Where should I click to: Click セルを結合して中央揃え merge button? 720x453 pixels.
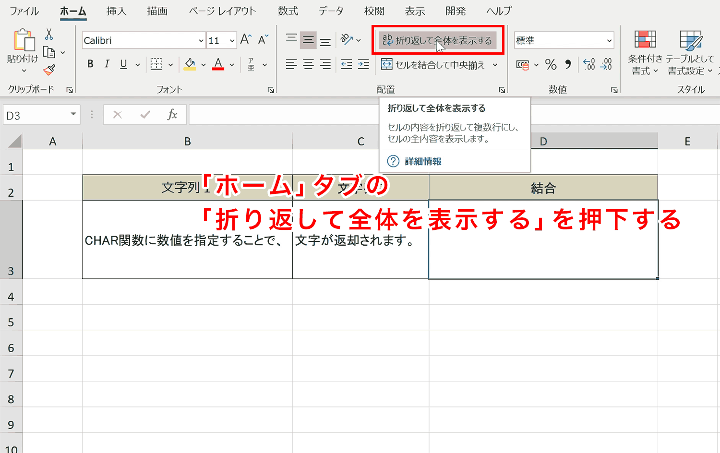pos(433,65)
